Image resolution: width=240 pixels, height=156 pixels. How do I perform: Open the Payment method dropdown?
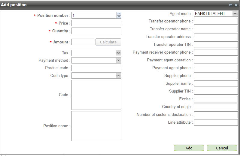click(118, 60)
